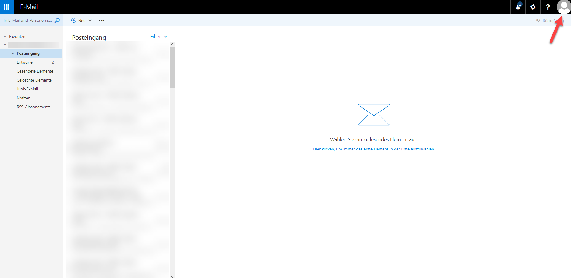Click into the mail and people search field
Screen dimensions: 571x278
(x=27, y=20)
